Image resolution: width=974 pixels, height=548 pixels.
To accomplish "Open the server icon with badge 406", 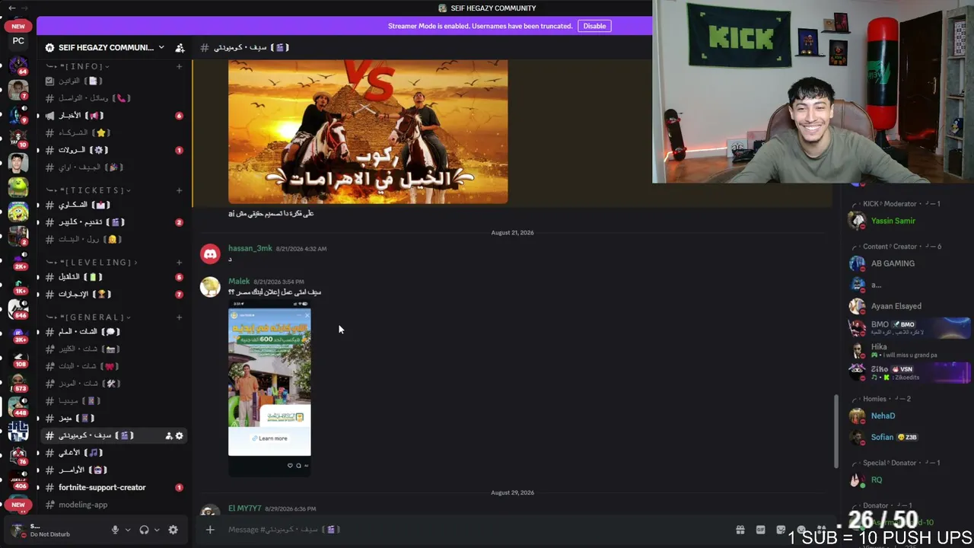I will point(18,479).
